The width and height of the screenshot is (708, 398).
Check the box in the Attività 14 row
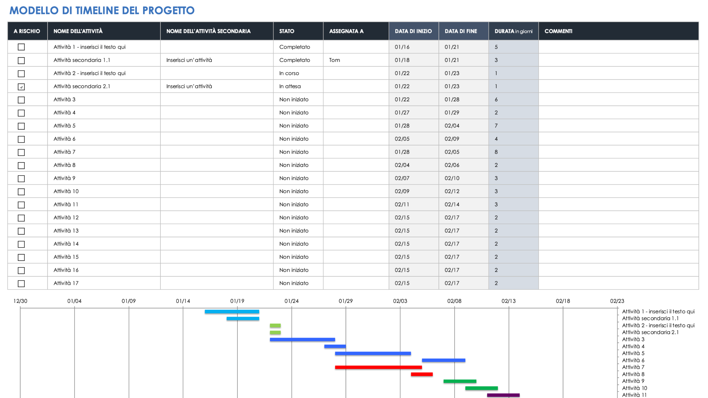tap(21, 244)
